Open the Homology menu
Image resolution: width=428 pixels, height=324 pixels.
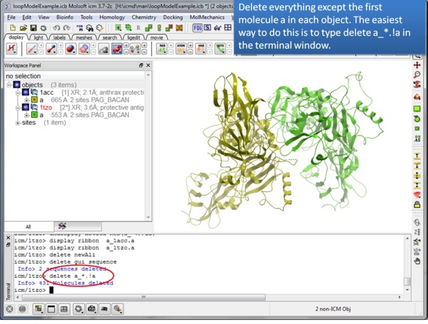(112, 17)
